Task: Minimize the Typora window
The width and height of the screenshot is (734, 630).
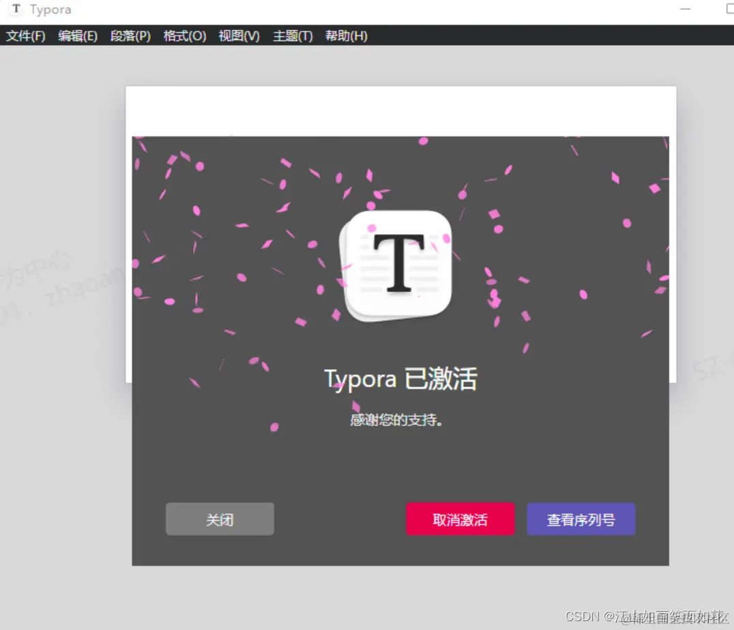Action: click(686, 9)
